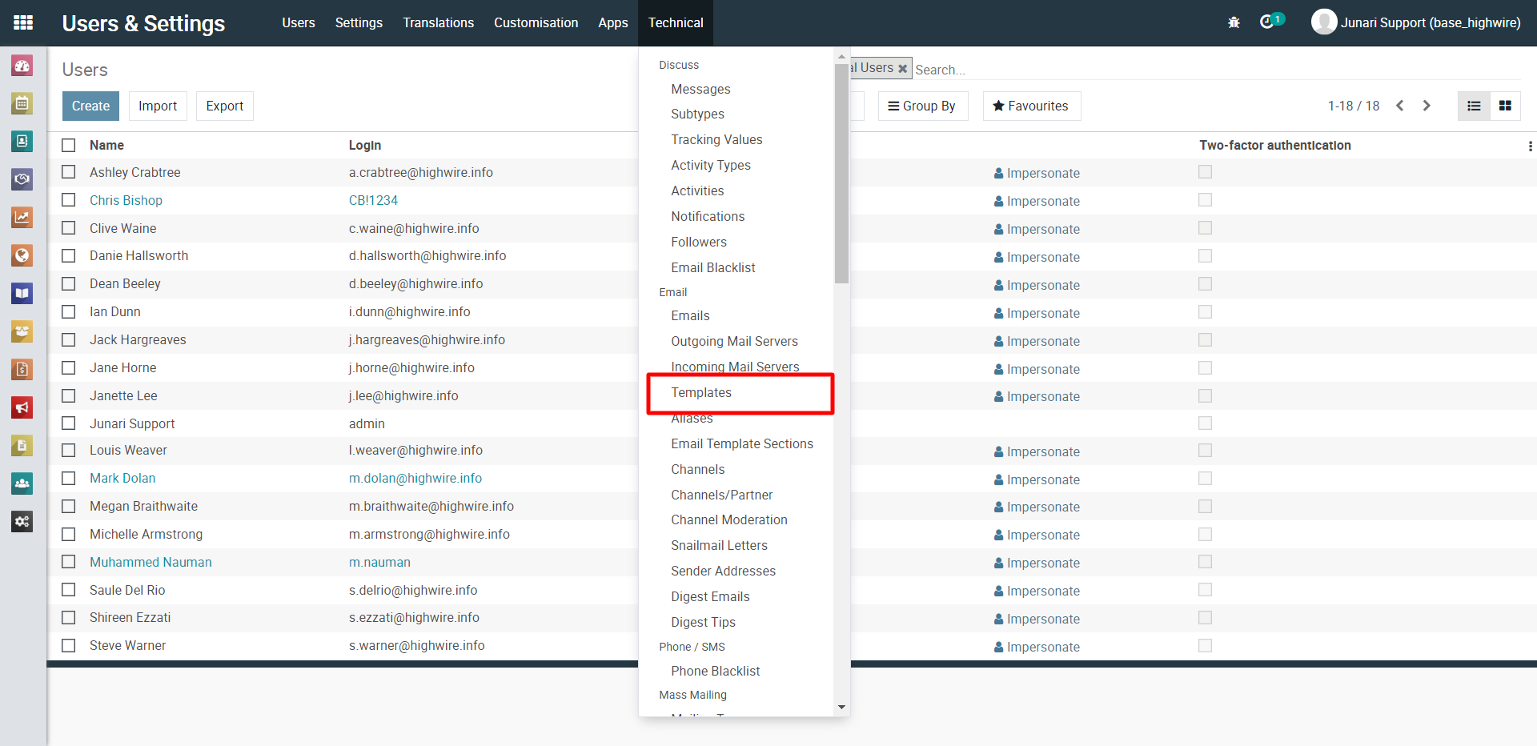Open the Junari Support user menu
1537x746 pixels.
(1416, 22)
